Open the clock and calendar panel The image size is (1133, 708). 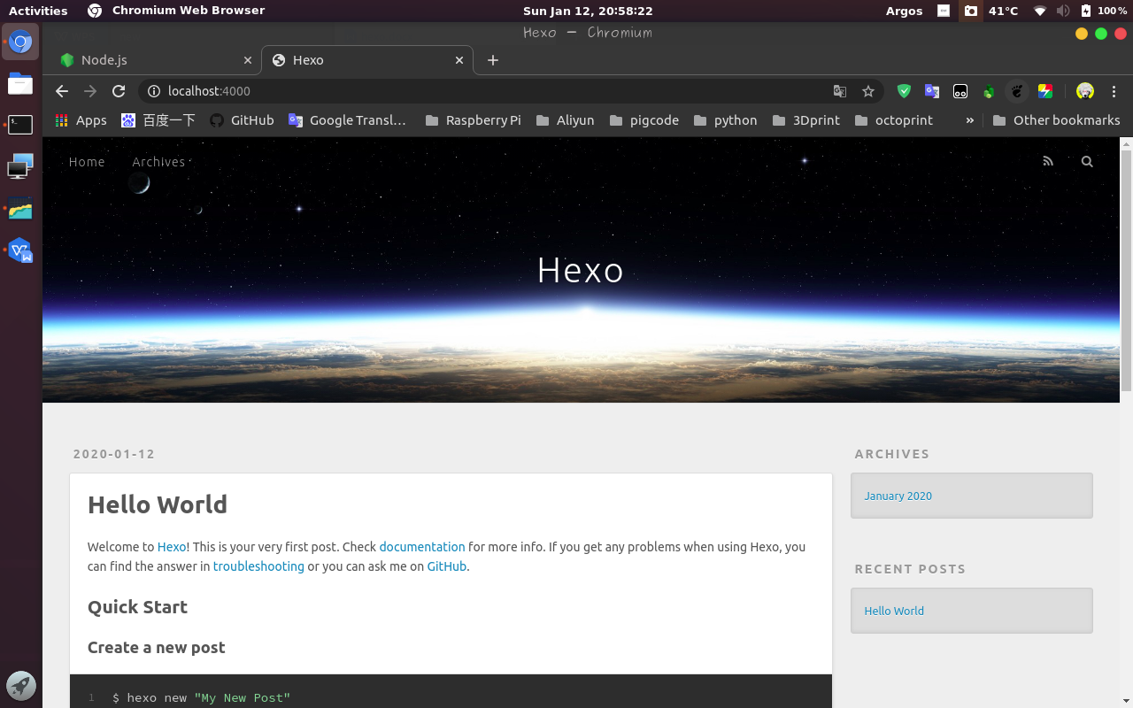588,11
